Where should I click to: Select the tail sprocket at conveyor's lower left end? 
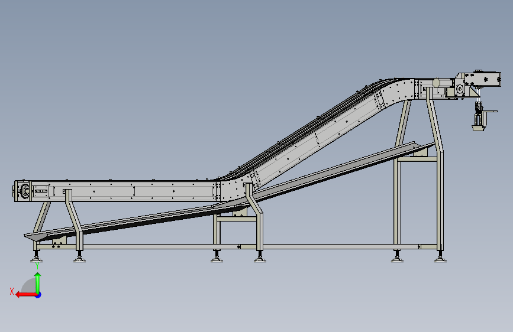coord(25,191)
